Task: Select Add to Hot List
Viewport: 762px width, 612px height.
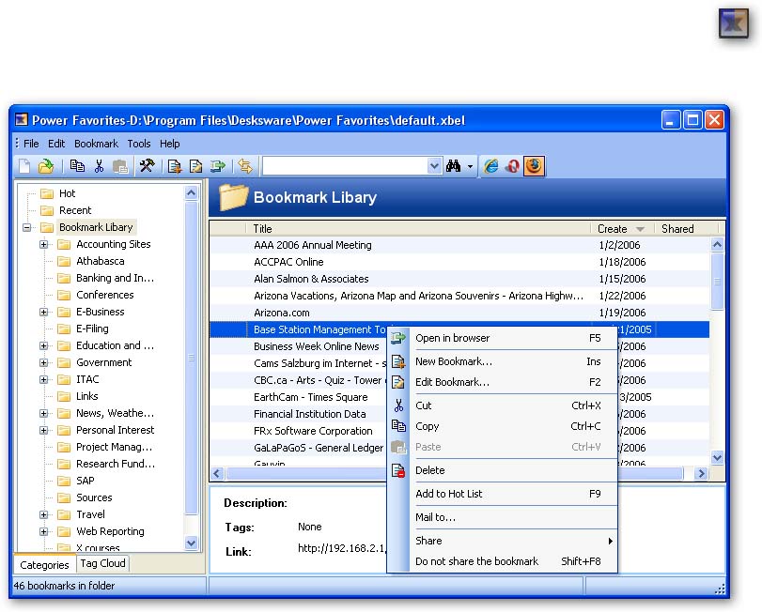Action: [x=455, y=494]
